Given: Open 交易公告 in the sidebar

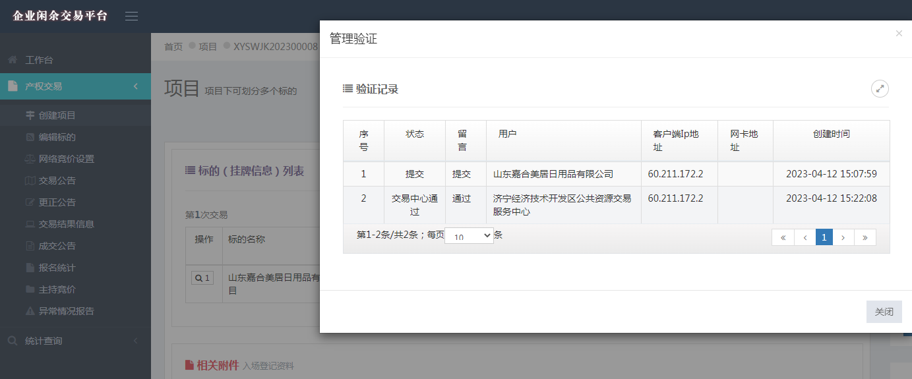Looking at the screenshot, I should 57,181.
